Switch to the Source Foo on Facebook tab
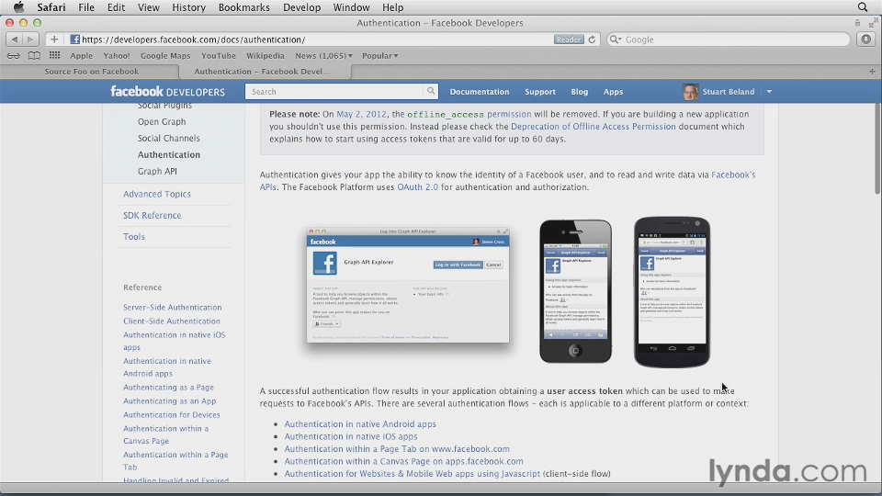This screenshot has width=882, height=496. (x=92, y=72)
